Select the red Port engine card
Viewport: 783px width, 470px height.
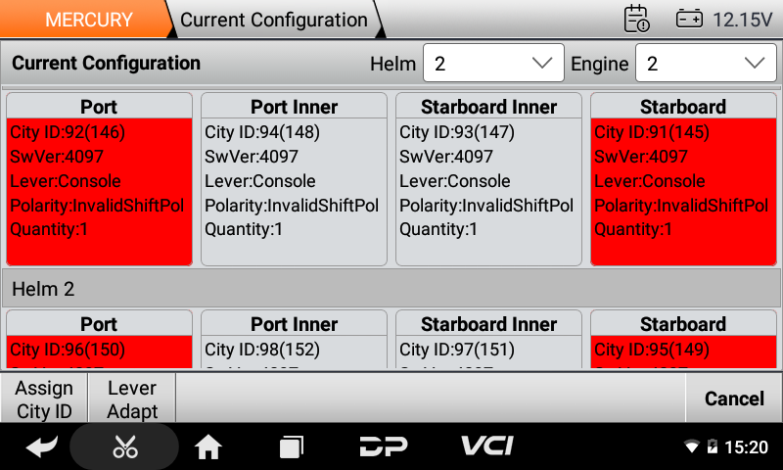point(99,179)
